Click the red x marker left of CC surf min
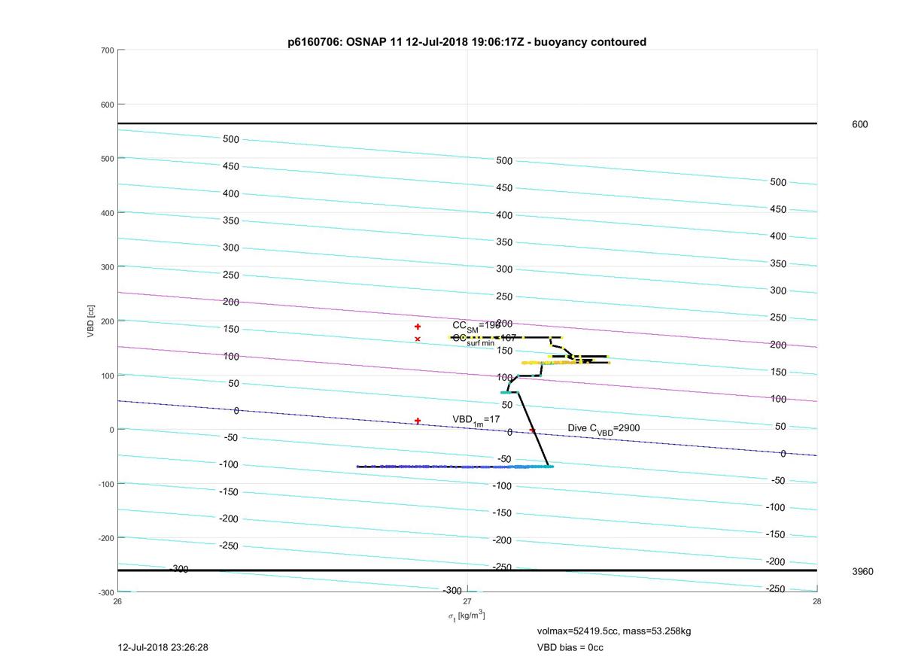 [x=418, y=339]
